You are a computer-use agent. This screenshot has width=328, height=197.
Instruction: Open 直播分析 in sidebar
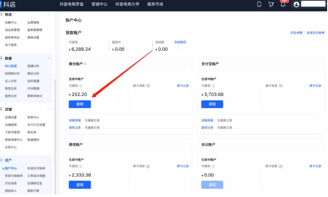(x=33, y=66)
